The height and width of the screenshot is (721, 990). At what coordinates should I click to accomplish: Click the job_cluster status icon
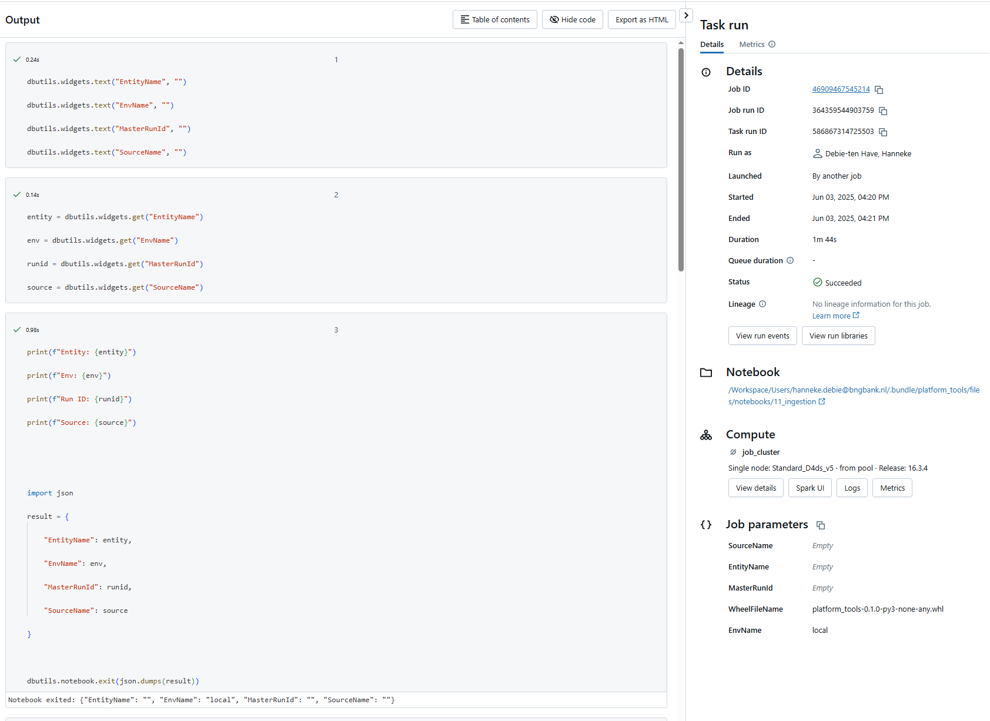(733, 452)
